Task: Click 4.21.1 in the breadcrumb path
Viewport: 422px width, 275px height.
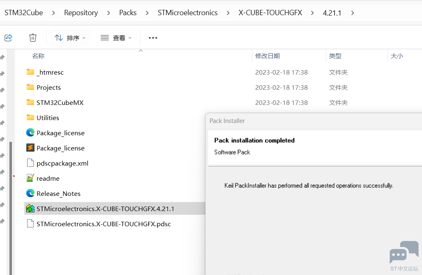Action: pos(332,13)
